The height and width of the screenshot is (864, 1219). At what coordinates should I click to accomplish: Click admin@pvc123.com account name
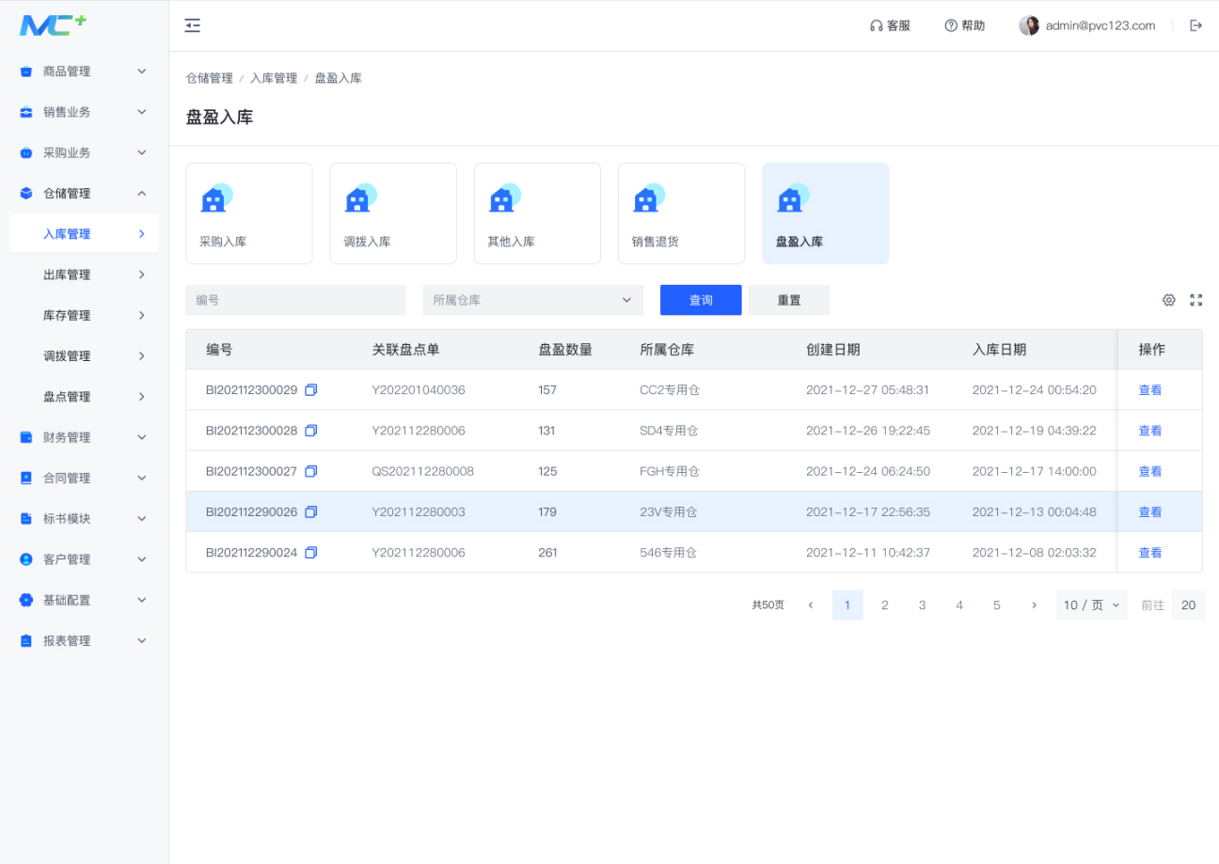[x=1100, y=25]
